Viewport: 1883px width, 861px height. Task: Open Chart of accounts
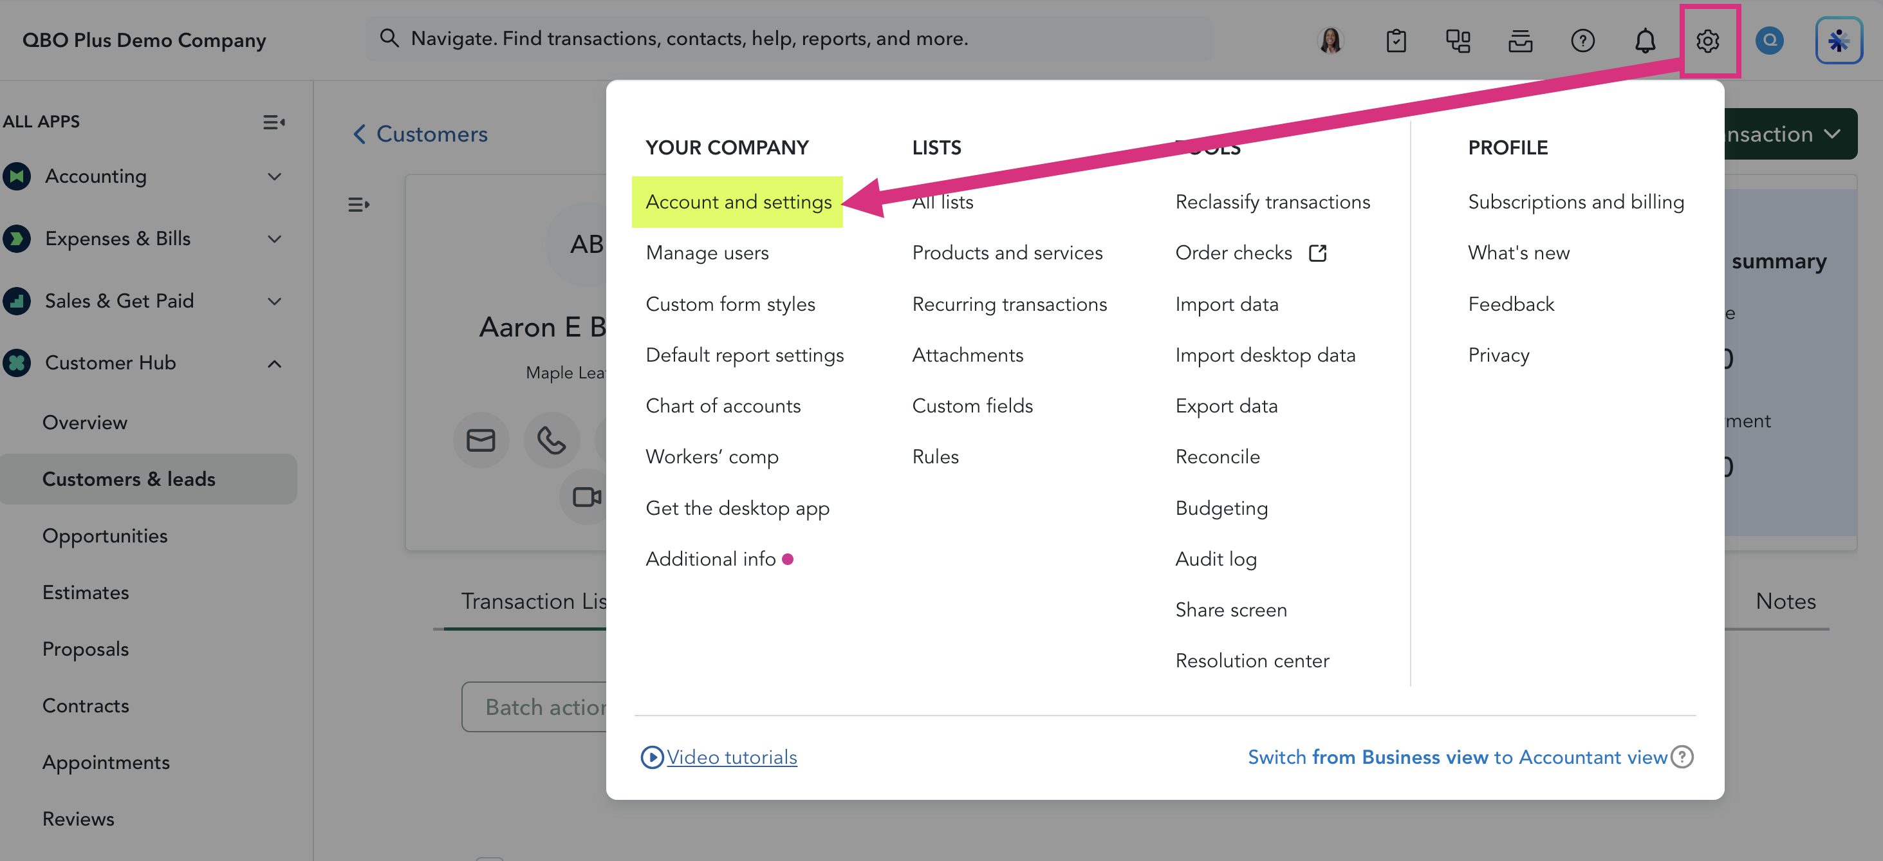pos(723,405)
